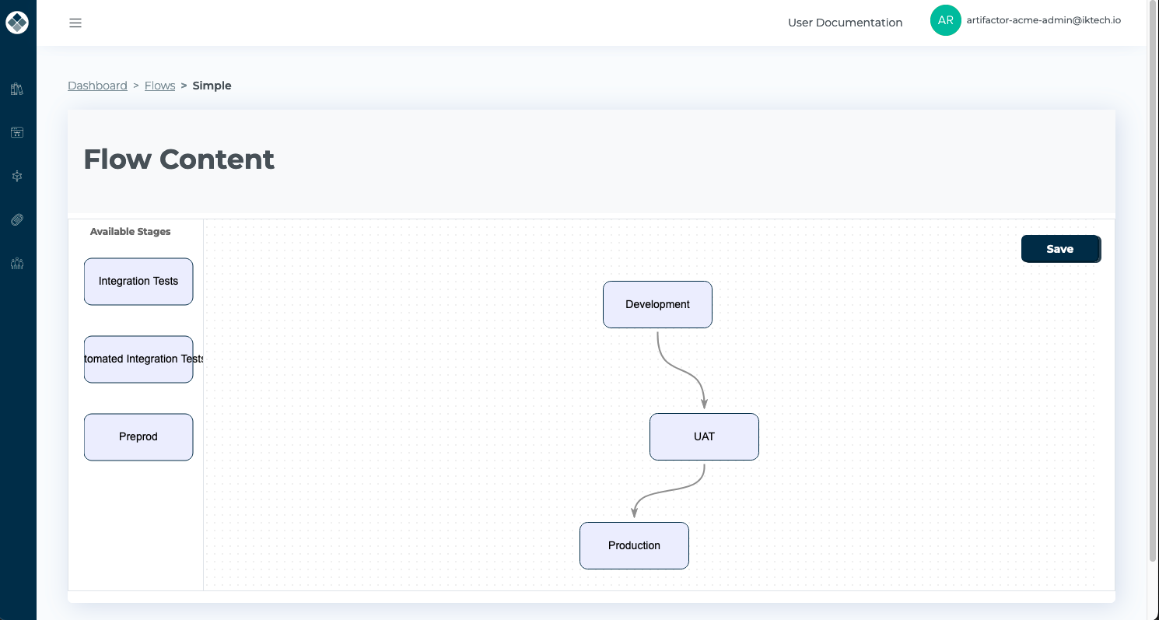
Task: Select the Automated Integration Tests stage
Action: click(x=138, y=359)
